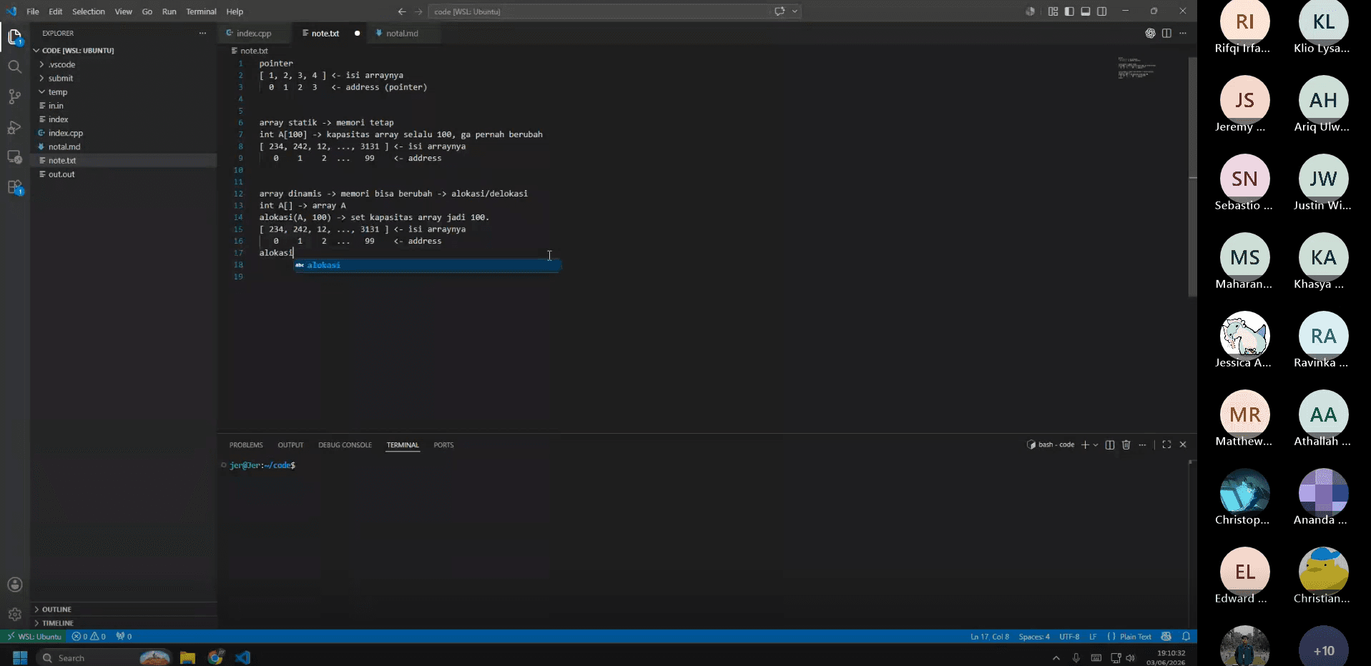This screenshot has width=1371, height=666.
Task: Click Ln 17, Col 8 status entry
Action: (989, 636)
